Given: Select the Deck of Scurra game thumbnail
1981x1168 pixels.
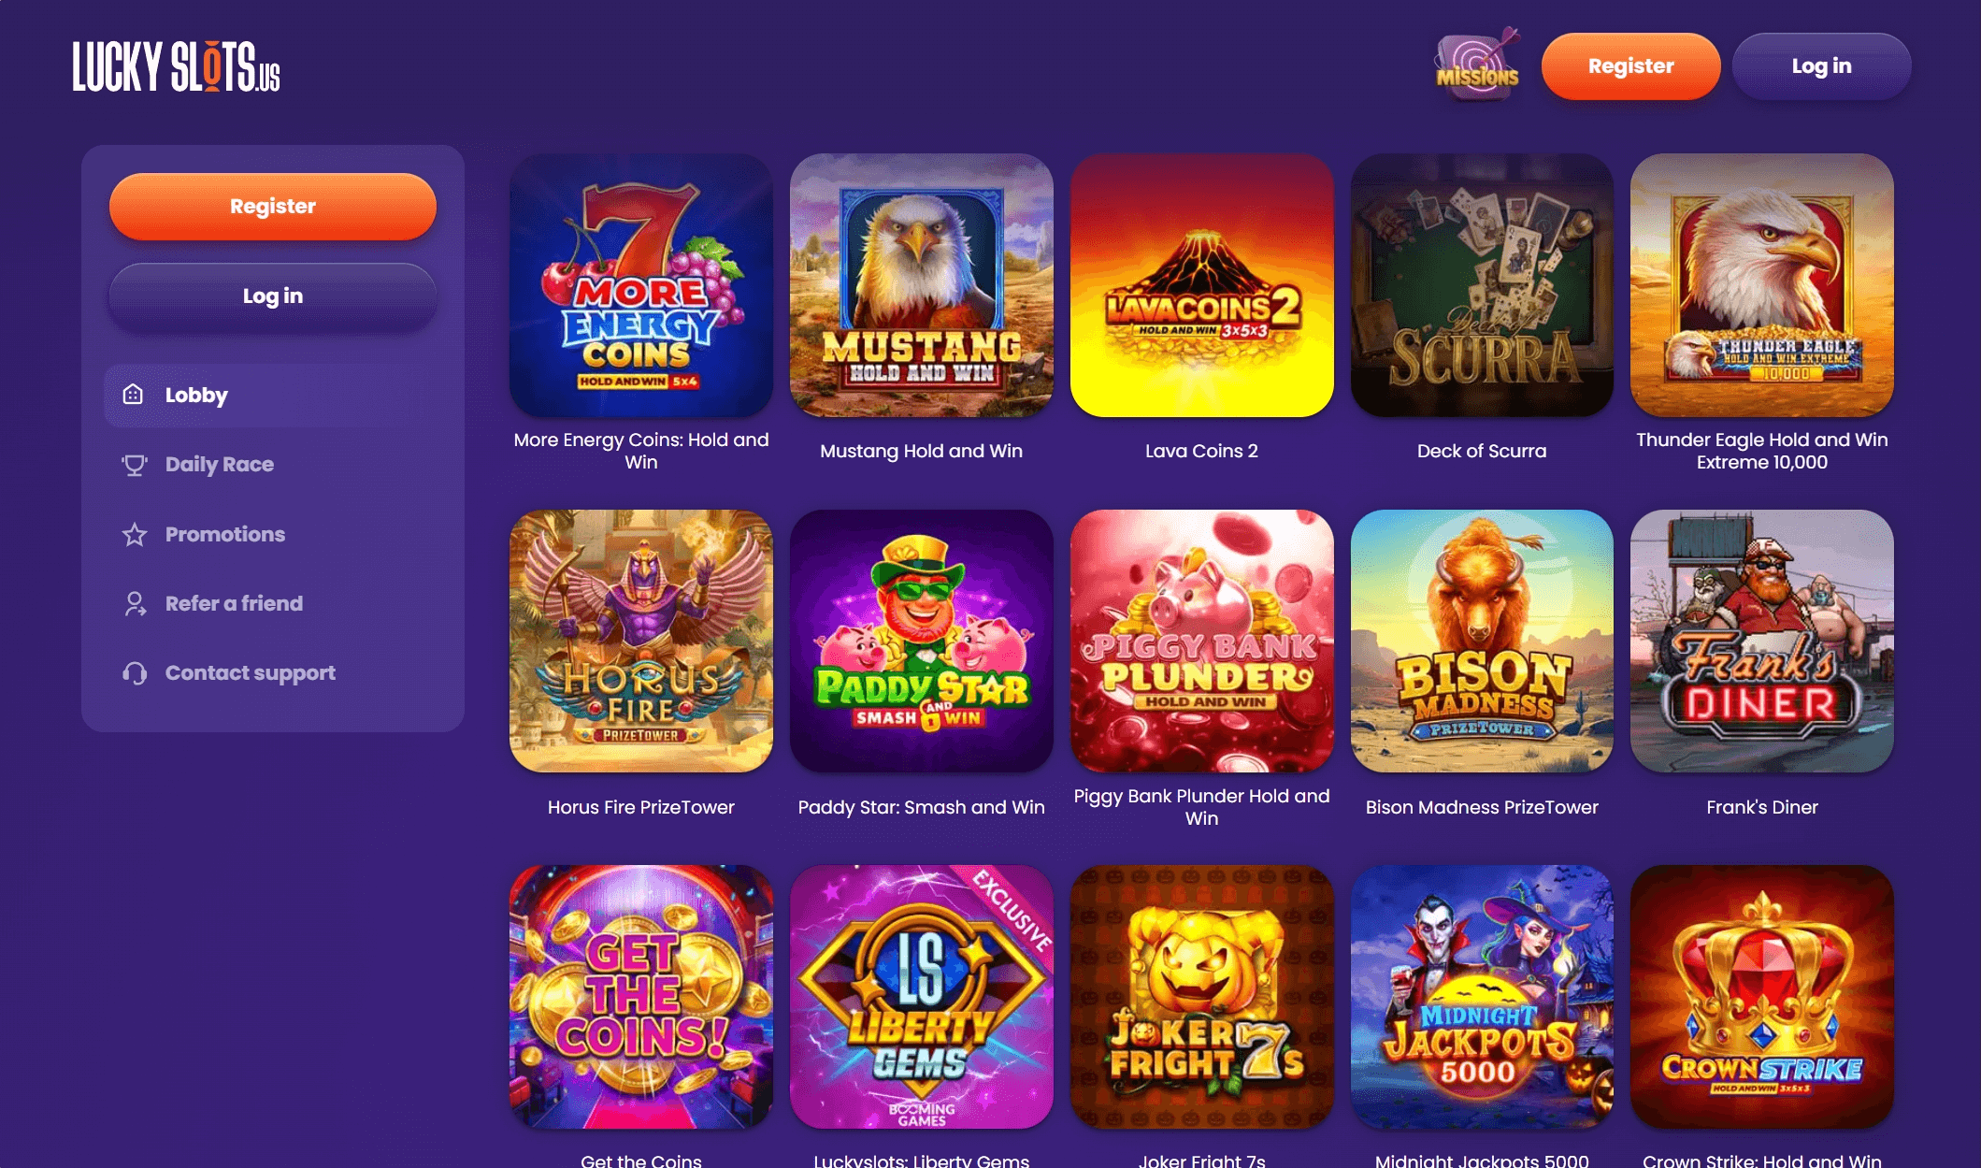Looking at the screenshot, I should point(1482,285).
